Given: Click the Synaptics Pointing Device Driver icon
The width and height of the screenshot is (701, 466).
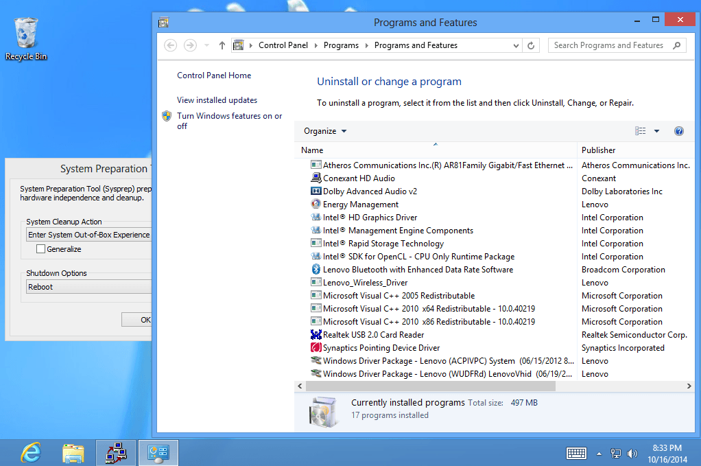Looking at the screenshot, I should click(316, 347).
